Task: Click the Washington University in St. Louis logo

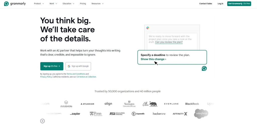Action: coord(129,104)
